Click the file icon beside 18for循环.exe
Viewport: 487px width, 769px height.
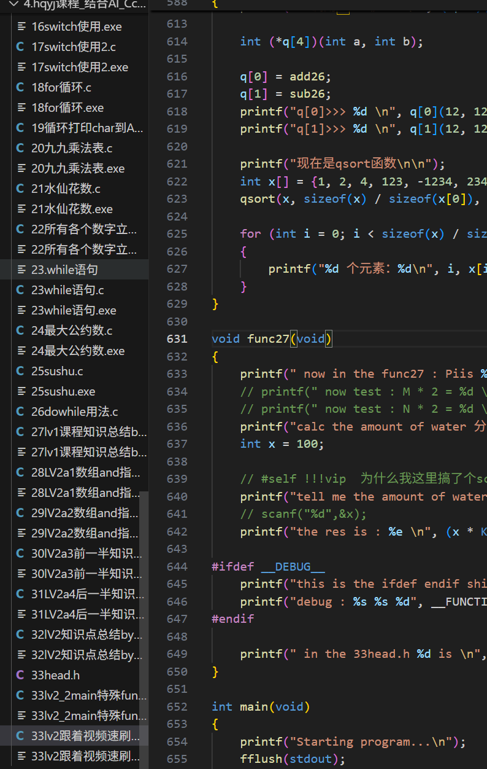tap(21, 107)
